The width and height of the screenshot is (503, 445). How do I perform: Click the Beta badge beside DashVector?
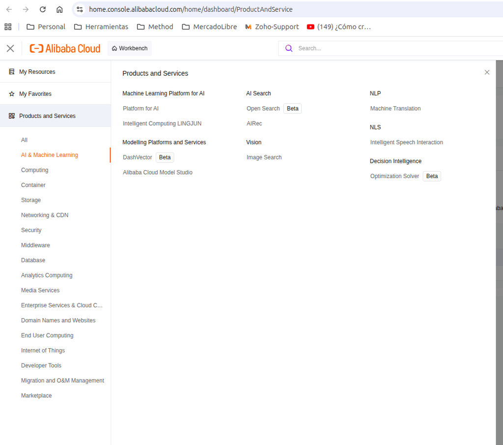coord(165,157)
